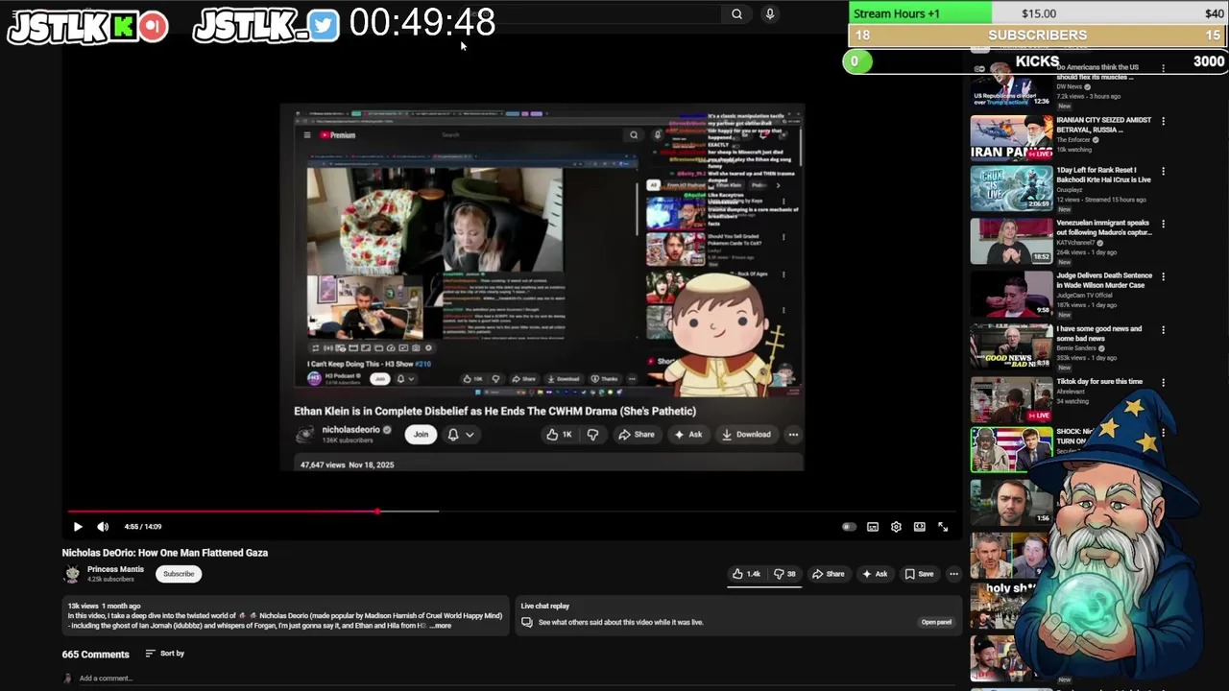Toggle the autoplay switch in player controls

(x=849, y=526)
